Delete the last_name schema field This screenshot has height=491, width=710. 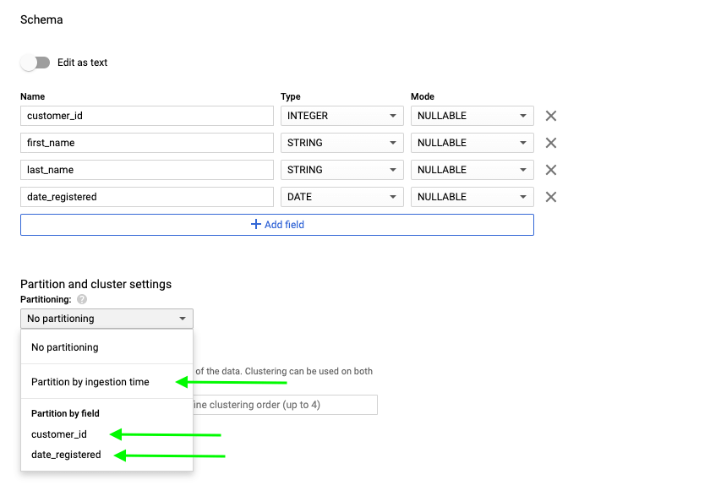click(550, 170)
